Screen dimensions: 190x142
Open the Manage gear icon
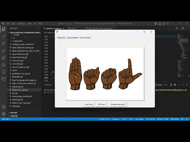tap(4, 114)
